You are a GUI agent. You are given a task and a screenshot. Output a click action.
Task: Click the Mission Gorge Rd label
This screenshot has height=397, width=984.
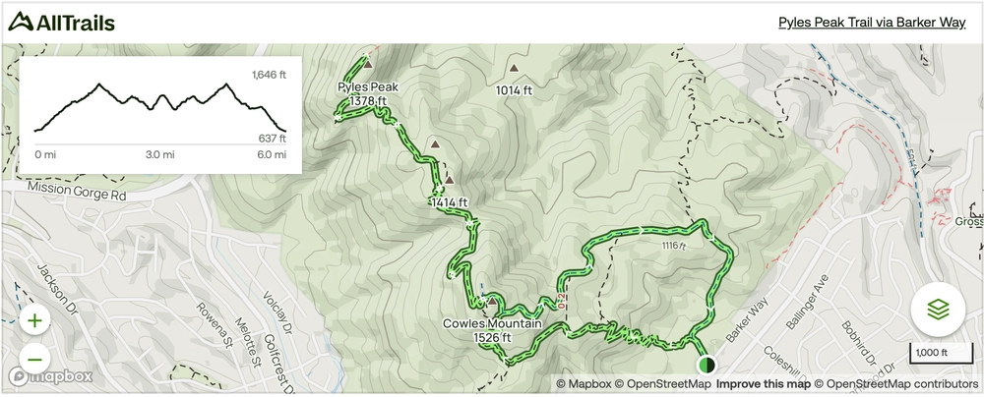click(x=77, y=192)
